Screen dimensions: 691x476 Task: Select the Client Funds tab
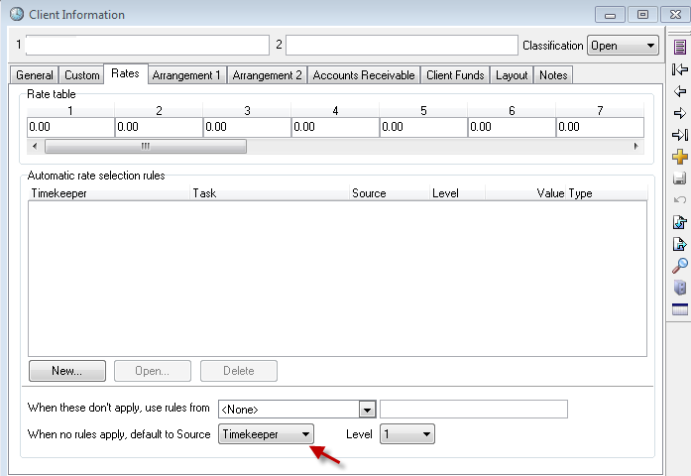tap(455, 75)
